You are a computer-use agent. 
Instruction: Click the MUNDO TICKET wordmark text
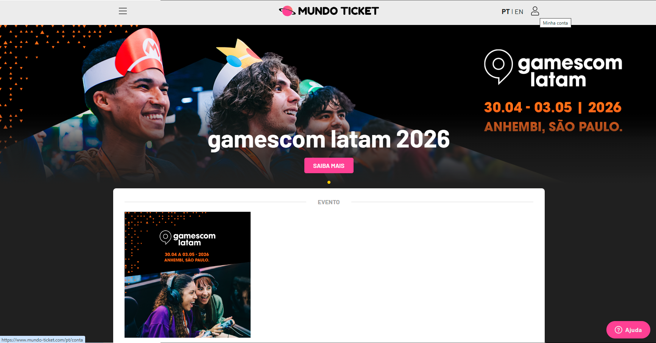point(338,11)
